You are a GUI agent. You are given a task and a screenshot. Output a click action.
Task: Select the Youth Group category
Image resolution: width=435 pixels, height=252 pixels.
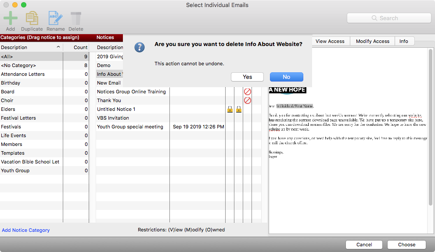pos(15,170)
